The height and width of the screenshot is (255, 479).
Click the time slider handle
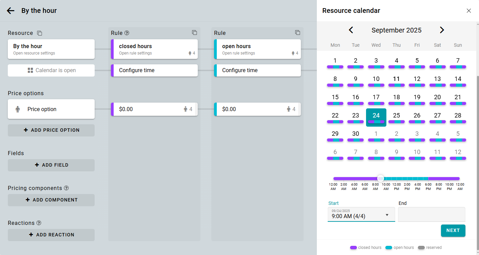click(x=381, y=178)
